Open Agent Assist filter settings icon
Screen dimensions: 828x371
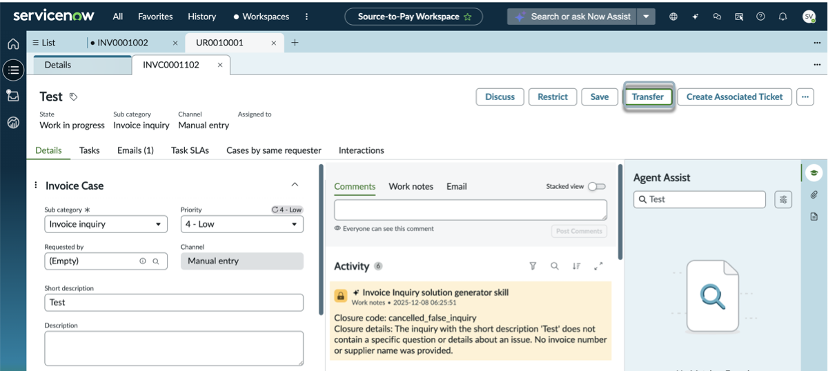click(783, 199)
